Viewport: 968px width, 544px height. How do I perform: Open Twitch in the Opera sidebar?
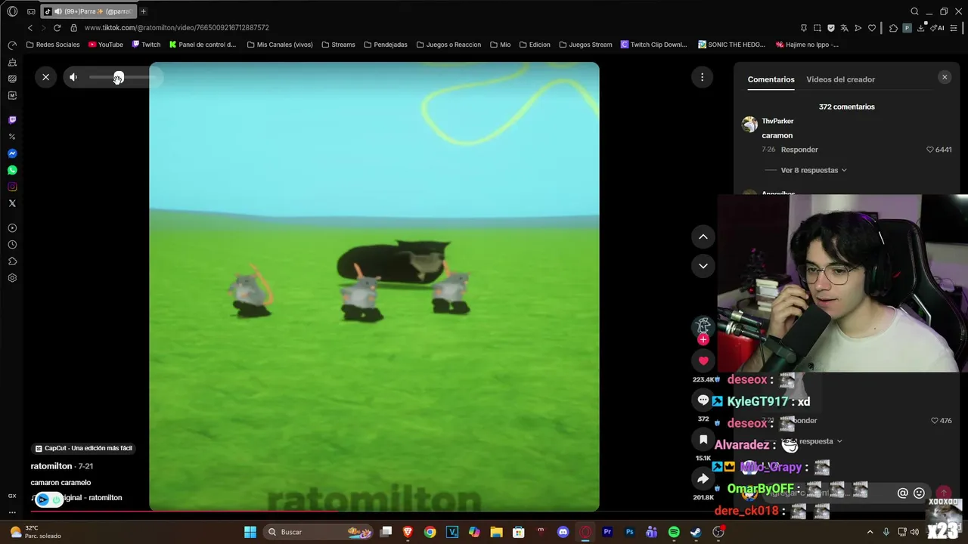click(12, 120)
